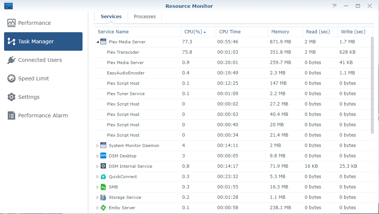This screenshot has height=214, width=379.
Task: Sort by Read (sec) column header
Action: [x=320, y=32]
